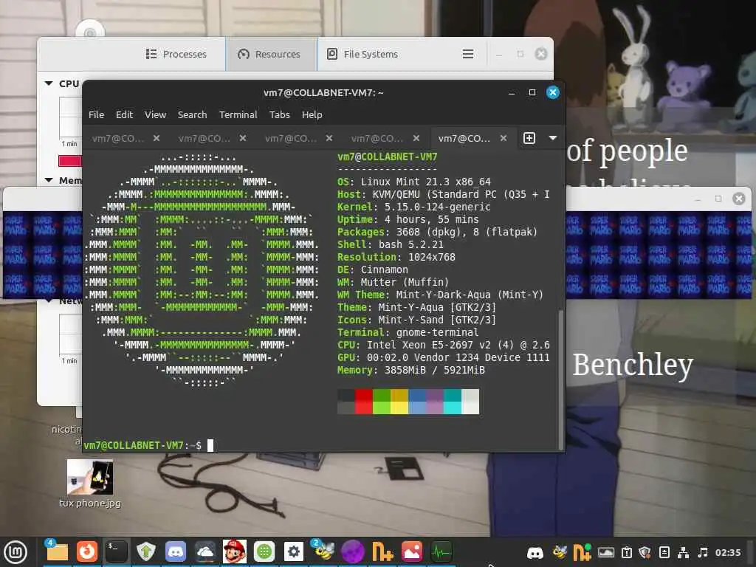Select the second vm7@CO... terminal tab
The image size is (756, 567).
(204, 138)
